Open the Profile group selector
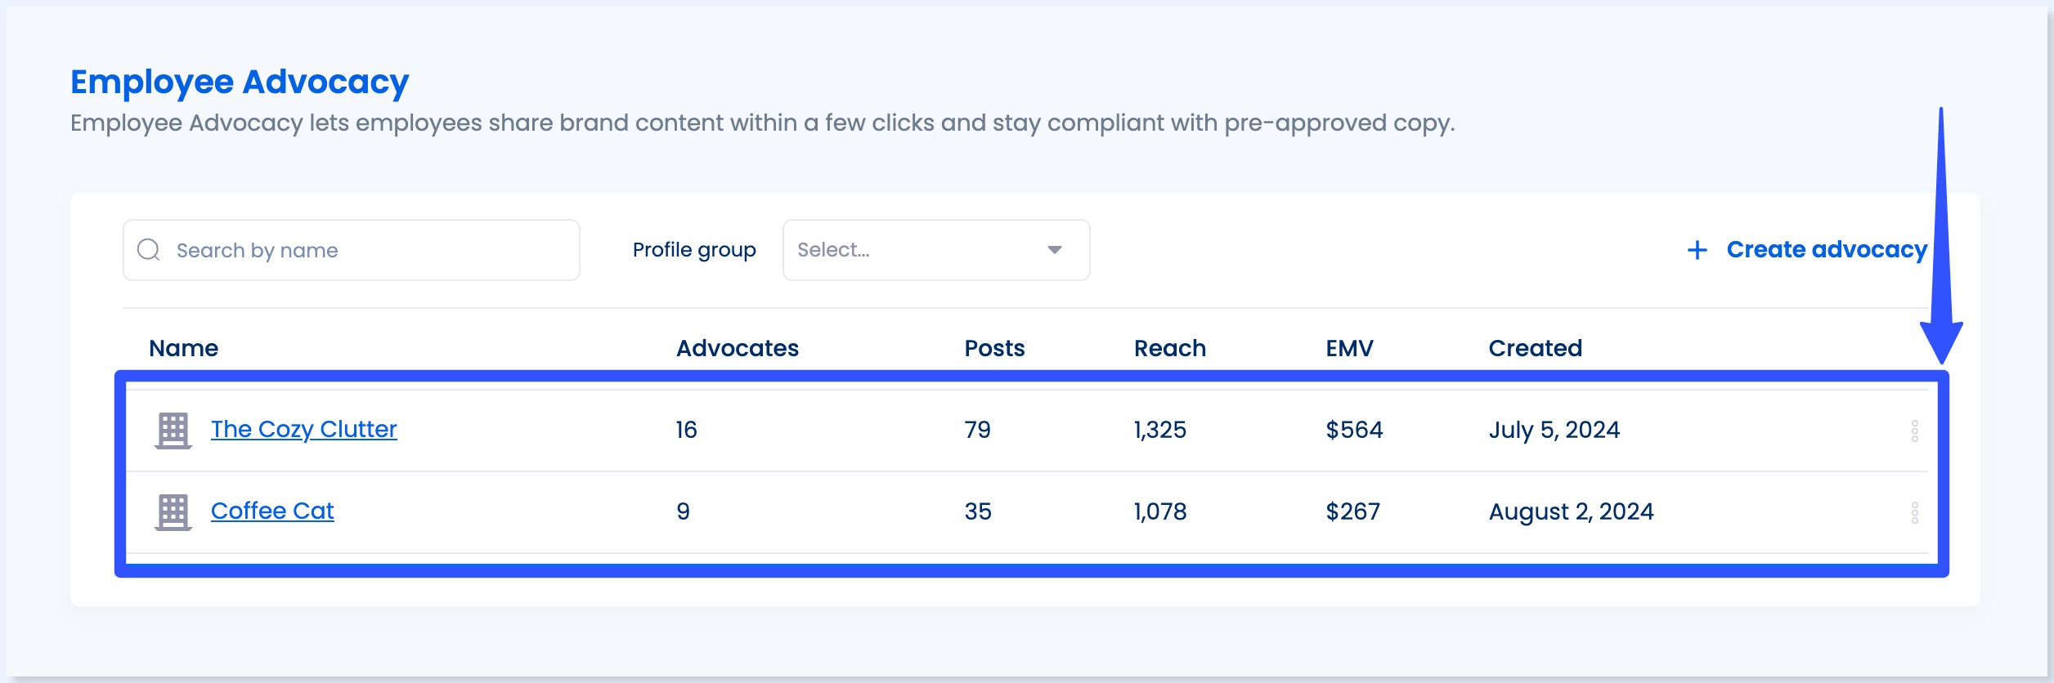 tap(935, 249)
